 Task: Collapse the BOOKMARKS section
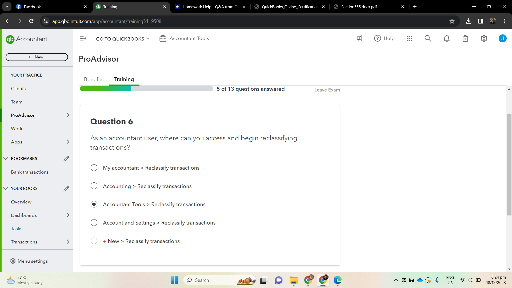6,158
